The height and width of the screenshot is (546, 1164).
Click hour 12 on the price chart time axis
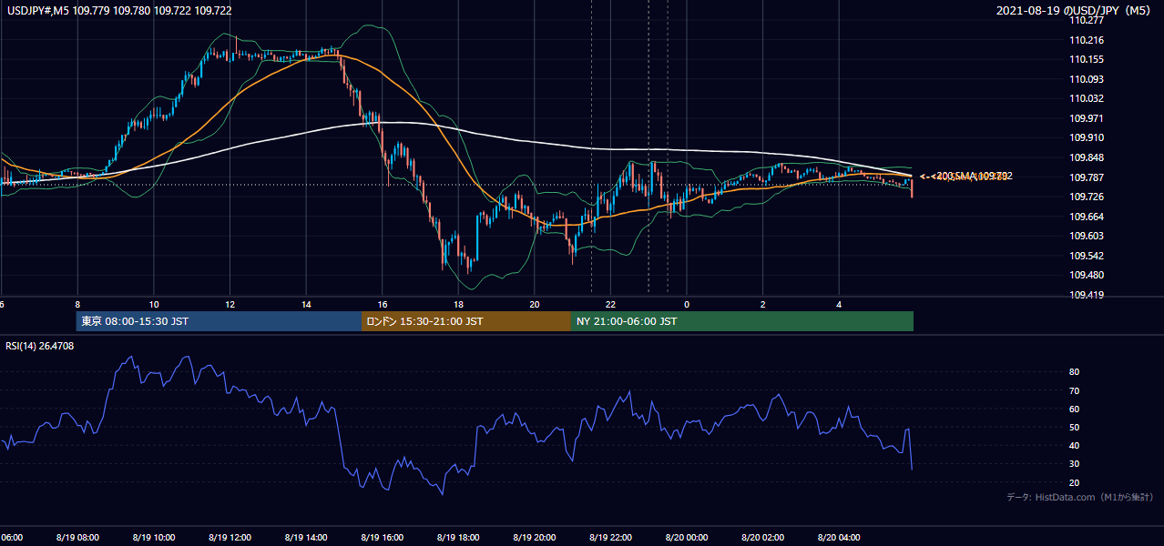[x=230, y=304]
